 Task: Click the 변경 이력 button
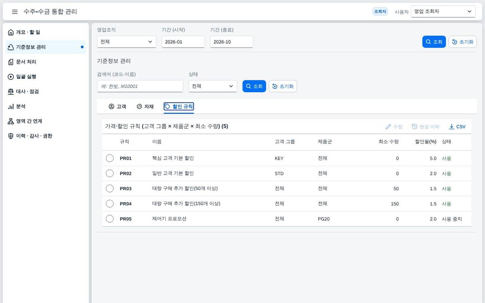425,126
